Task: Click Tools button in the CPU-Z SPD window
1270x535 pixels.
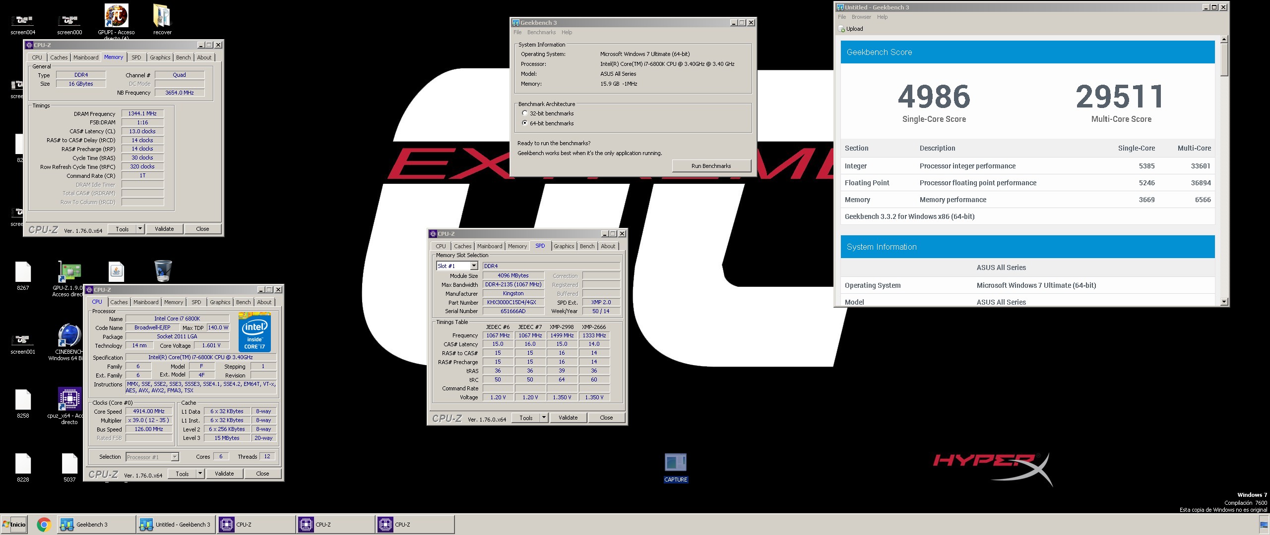Action: click(x=526, y=418)
